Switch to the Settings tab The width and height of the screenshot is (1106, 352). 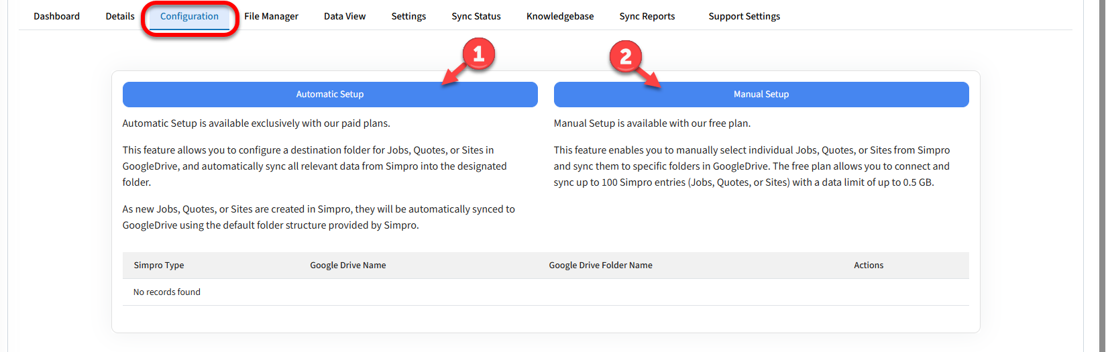point(408,16)
